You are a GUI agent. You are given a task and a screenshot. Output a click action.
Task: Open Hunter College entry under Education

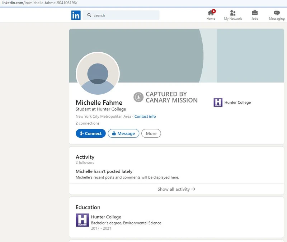(x=106, y=217)
